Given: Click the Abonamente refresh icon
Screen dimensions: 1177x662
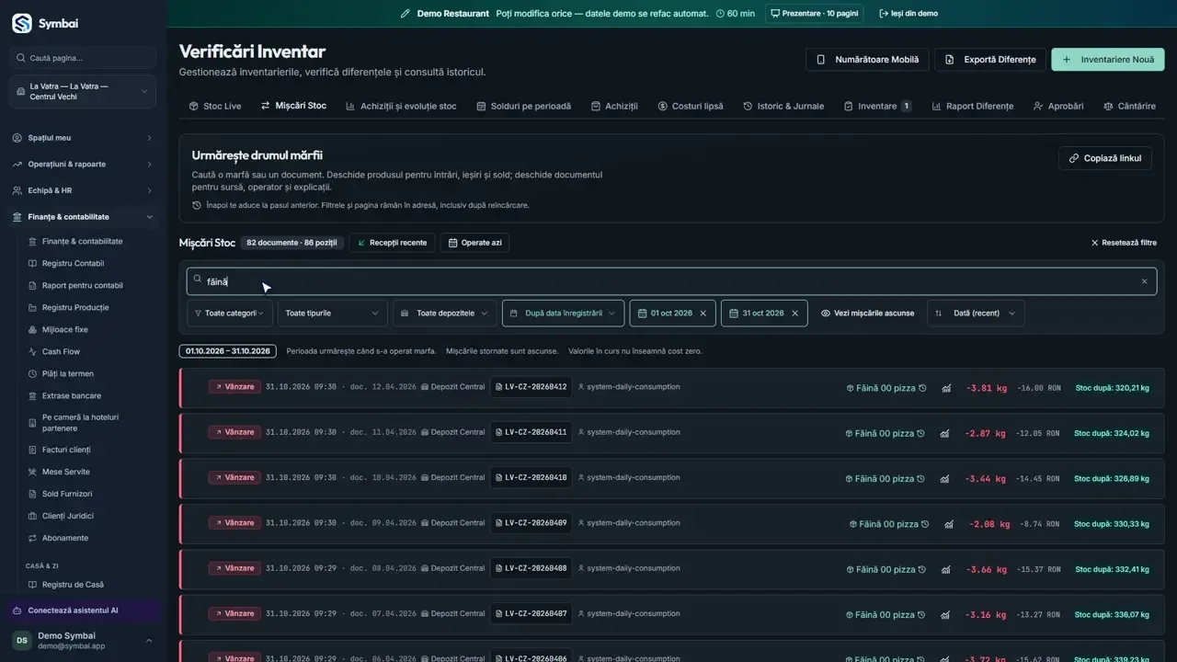Looking at the screenshot, I should [x=33, y=538].
